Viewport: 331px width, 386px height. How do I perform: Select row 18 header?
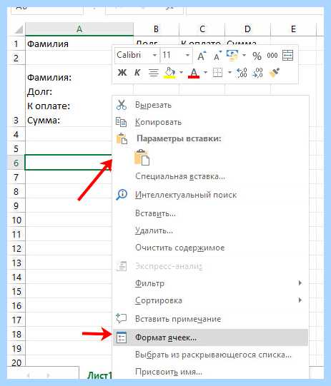[16, 334]
